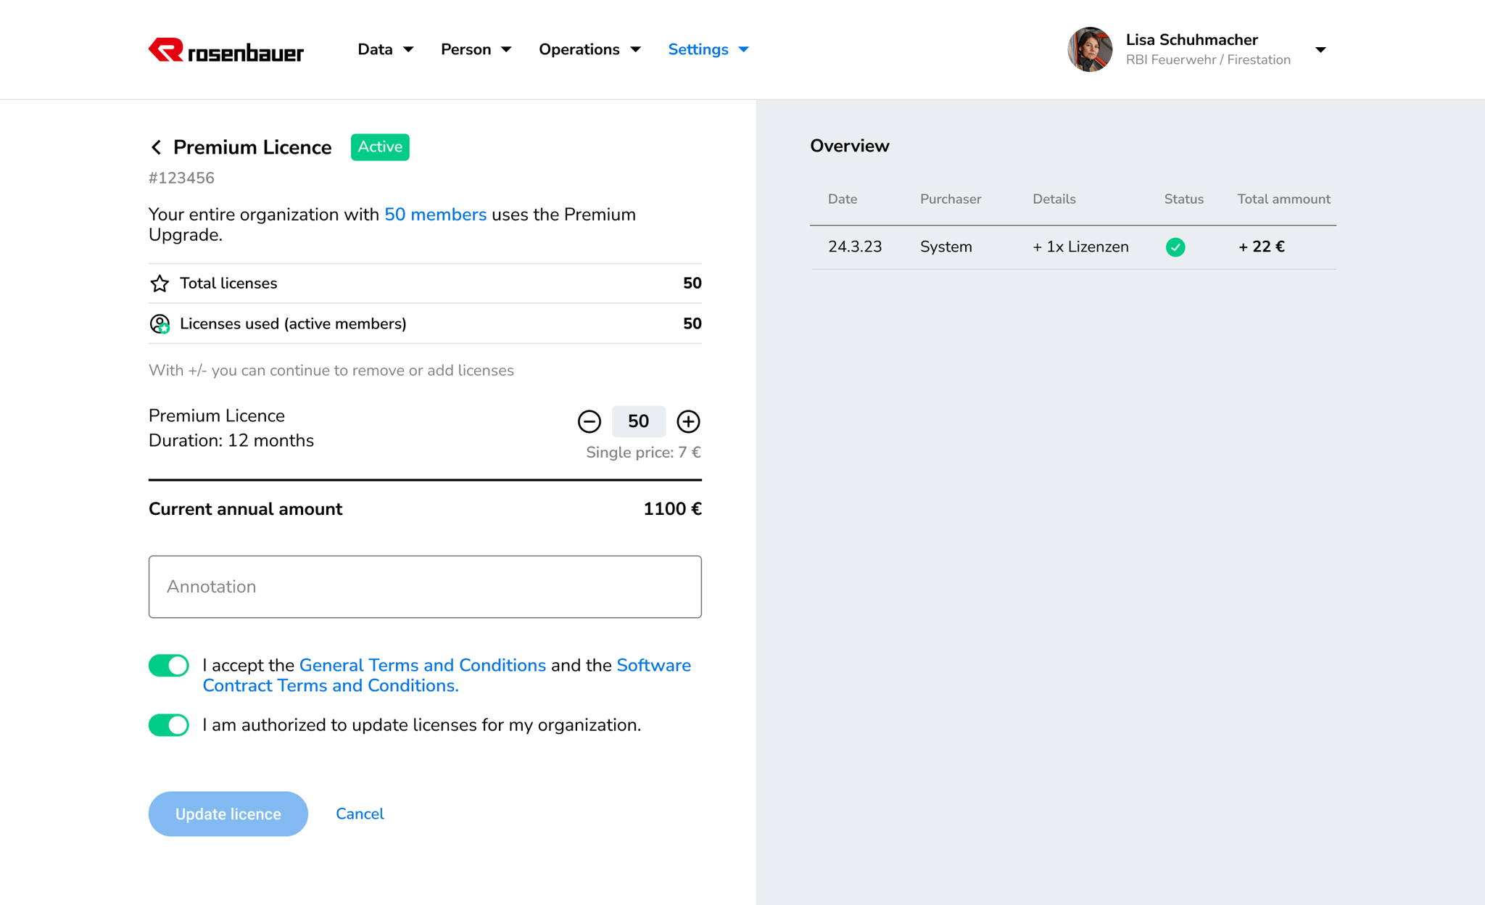Disable the authorized to update licenses switch
The image size is (1485, 905).
(x=169, y=724)
